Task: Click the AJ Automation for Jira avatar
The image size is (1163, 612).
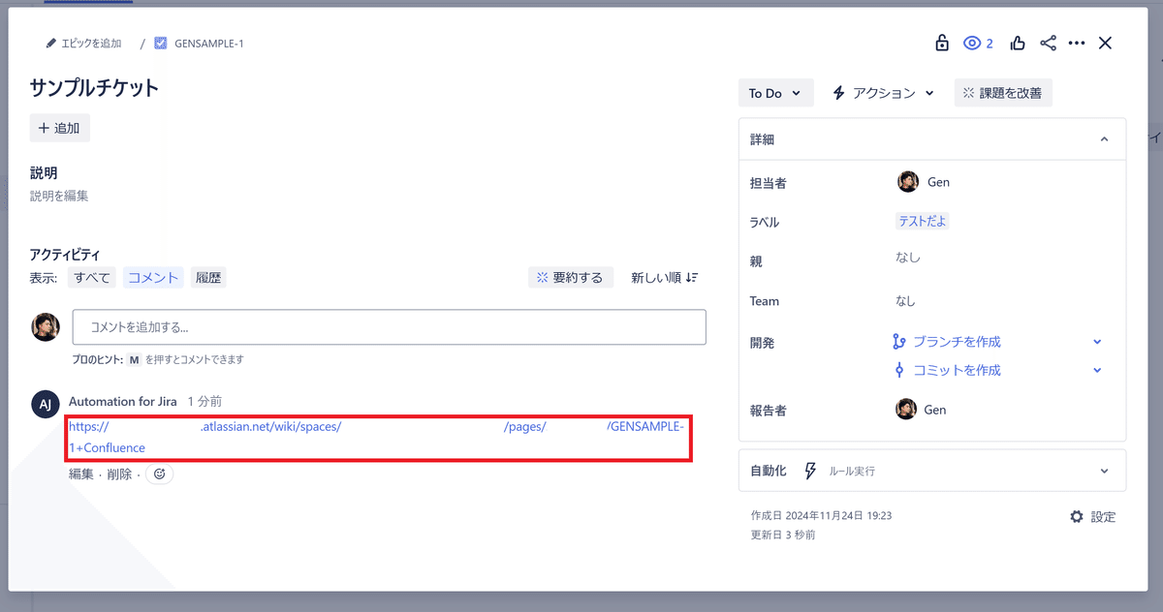Action: (x=46, y=404)
